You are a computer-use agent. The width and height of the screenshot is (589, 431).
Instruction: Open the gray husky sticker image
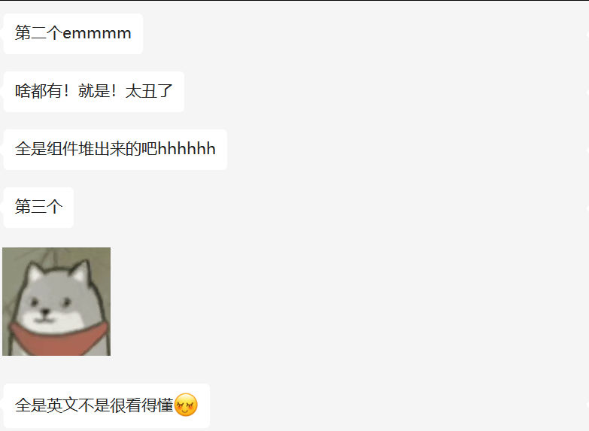click(56, 302)
